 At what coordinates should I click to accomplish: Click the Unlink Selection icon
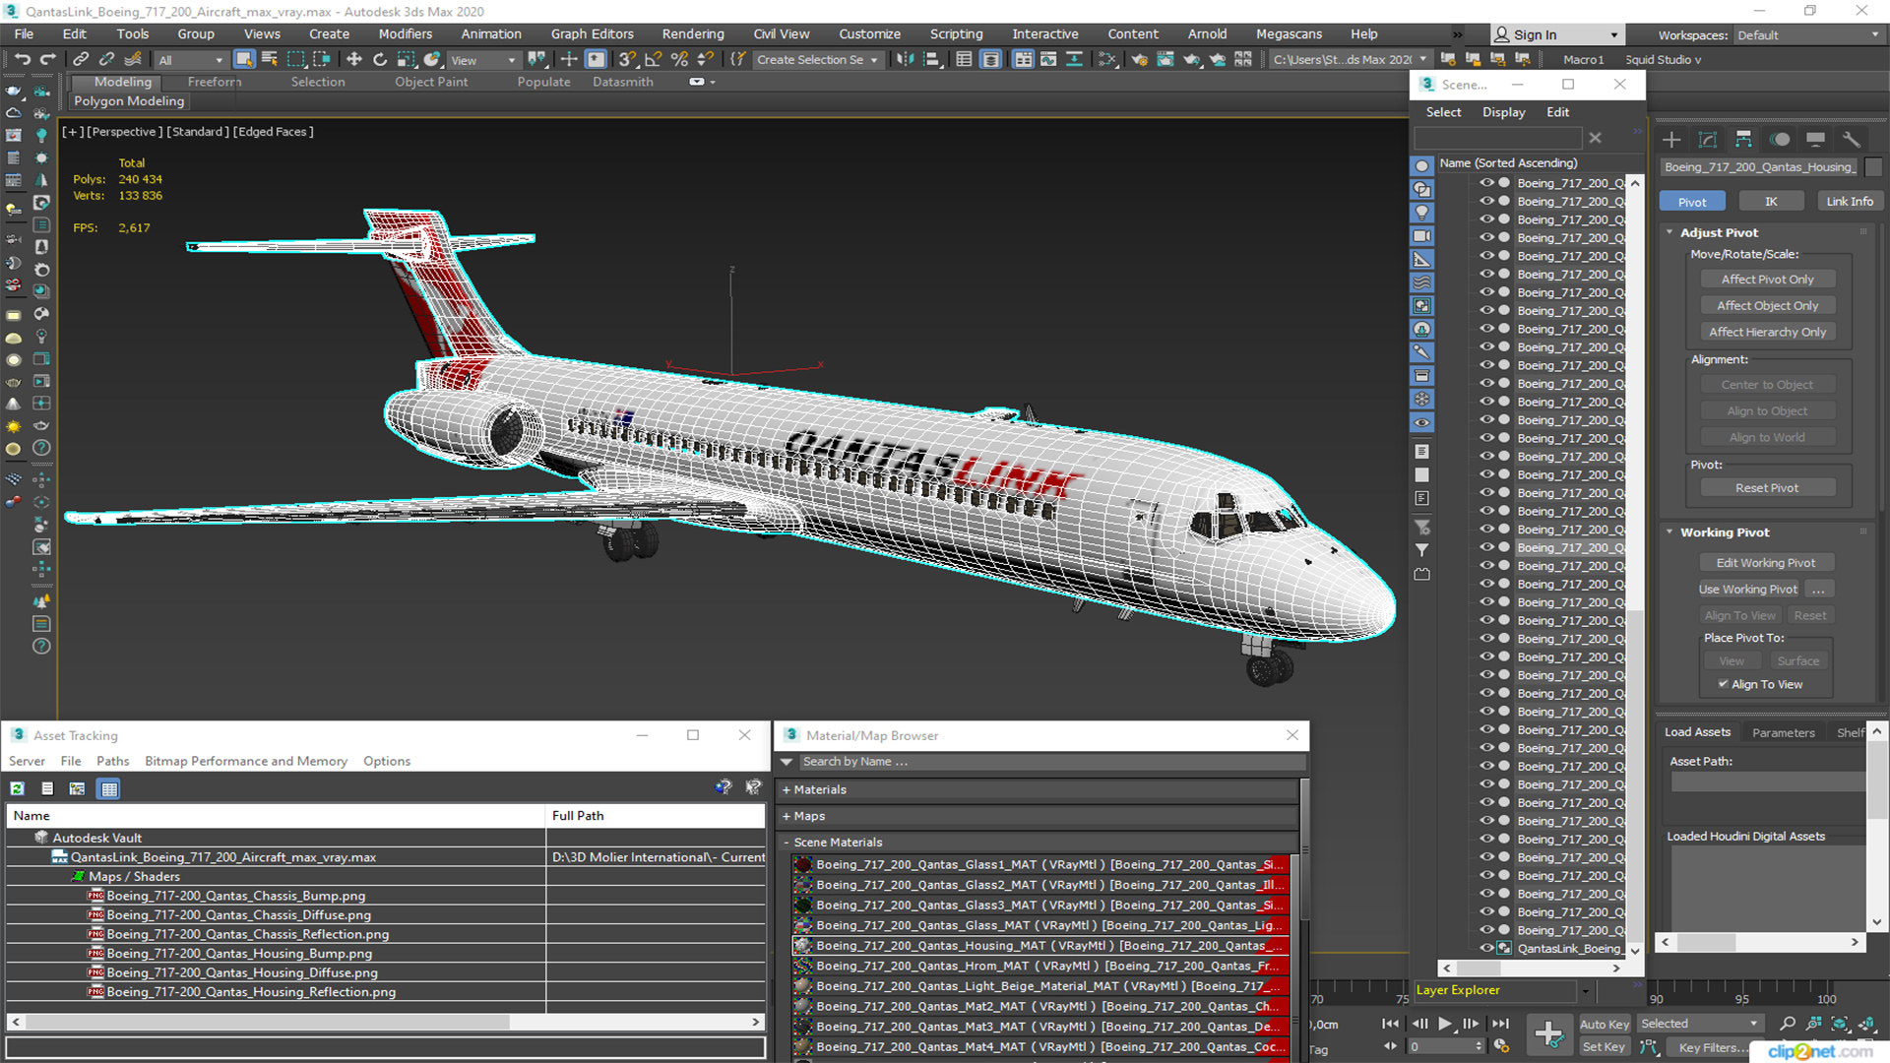point(106,60)
